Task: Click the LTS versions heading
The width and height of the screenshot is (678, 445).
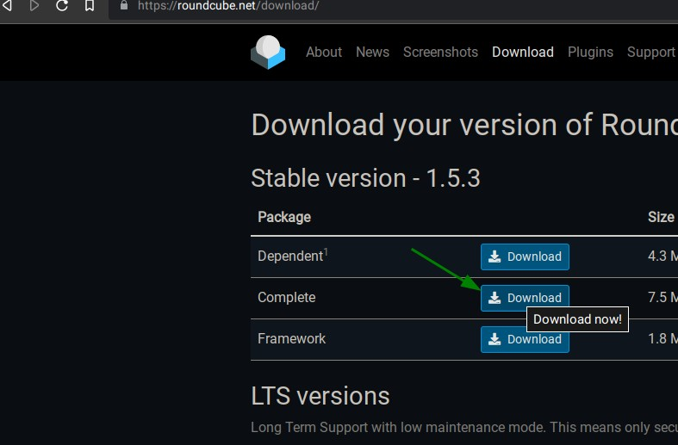Action: pyautogui.click(x=320, y=396)
